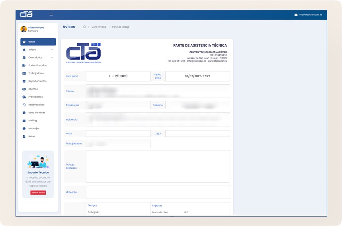The height and width of the screenshot is (226, 342).
Task: Click the envelope icon for Mailing
Action: pyautogui.click(x=24, y=121)
